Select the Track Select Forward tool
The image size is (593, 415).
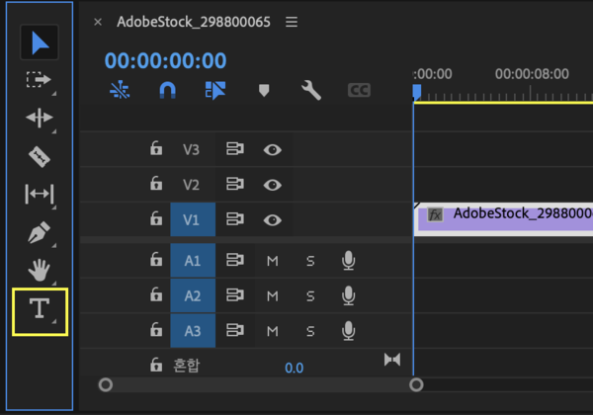click(x=40, y=80)
